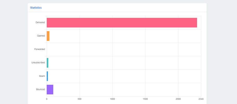Click the orange Opened bar
This screenshot has height=104, width=237.
point(48,36)
